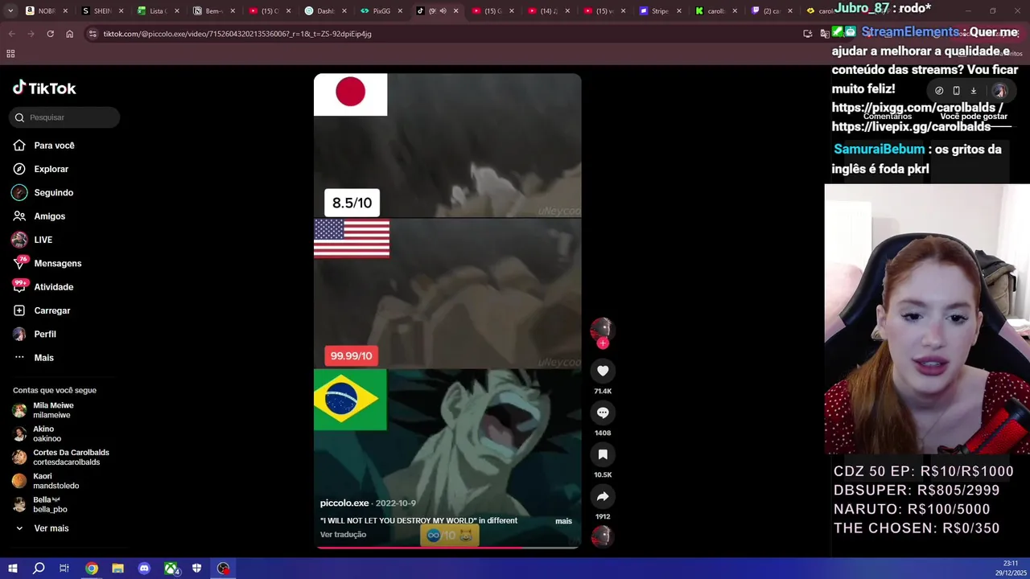The image size is (1030, 579).
Task: Open OBS Studio from taskbar
Action: (x=224, y=569)
